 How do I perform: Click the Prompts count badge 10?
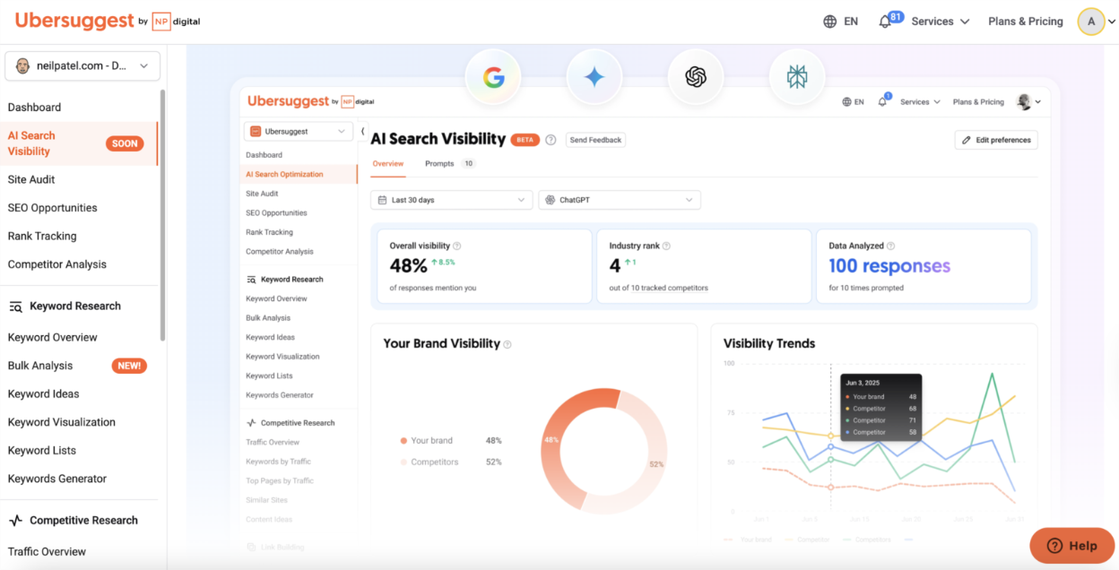click(468, 164)
